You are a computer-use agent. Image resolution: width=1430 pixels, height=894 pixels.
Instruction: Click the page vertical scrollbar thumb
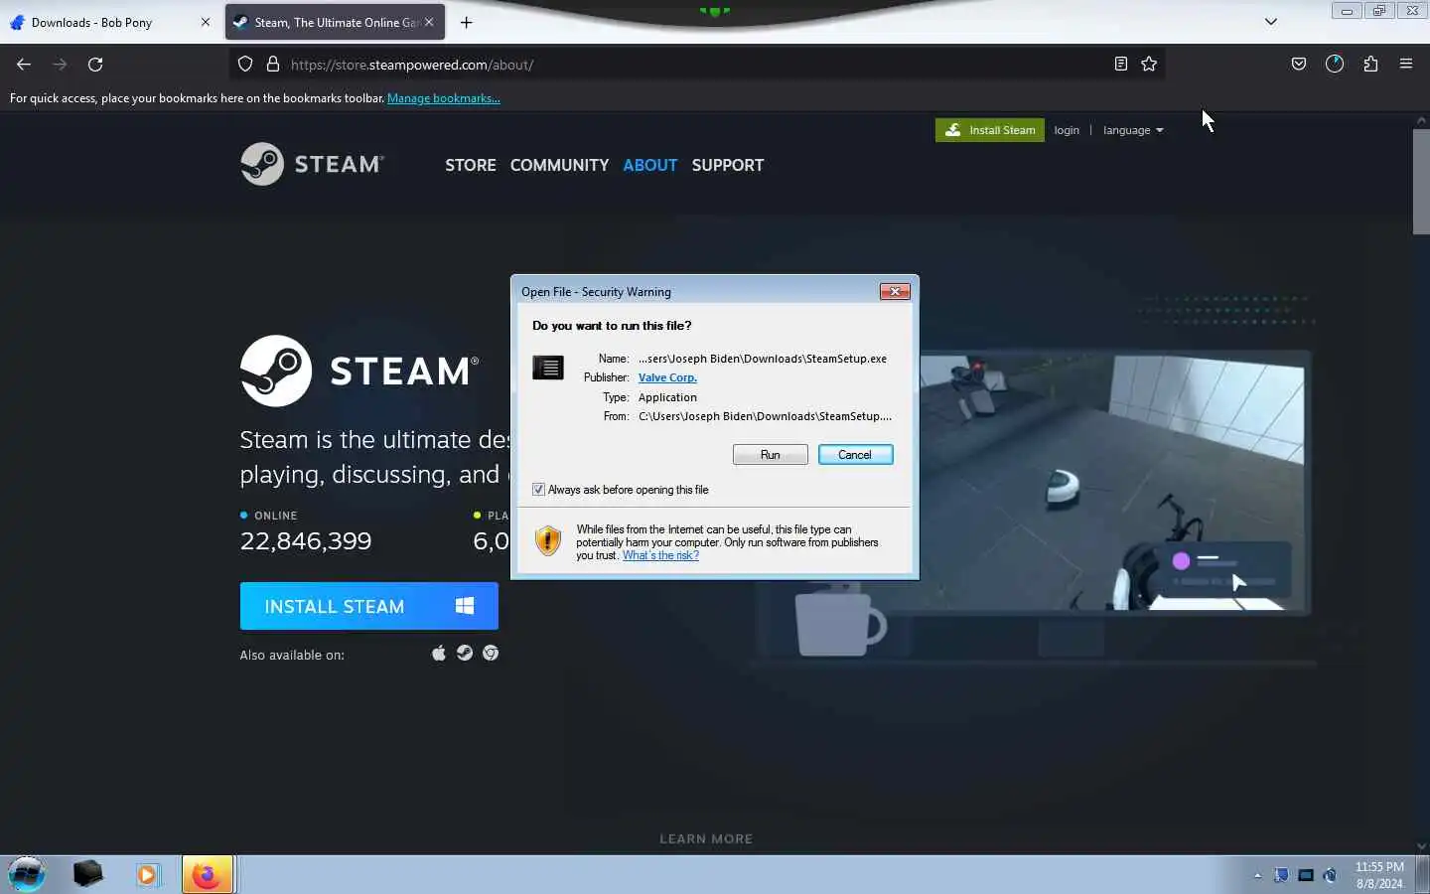point(1421,182)
